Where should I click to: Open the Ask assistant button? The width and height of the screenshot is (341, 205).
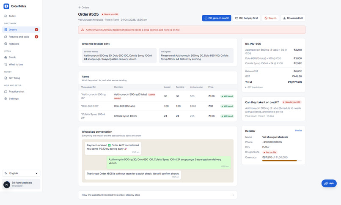click(x=329, y=183)
